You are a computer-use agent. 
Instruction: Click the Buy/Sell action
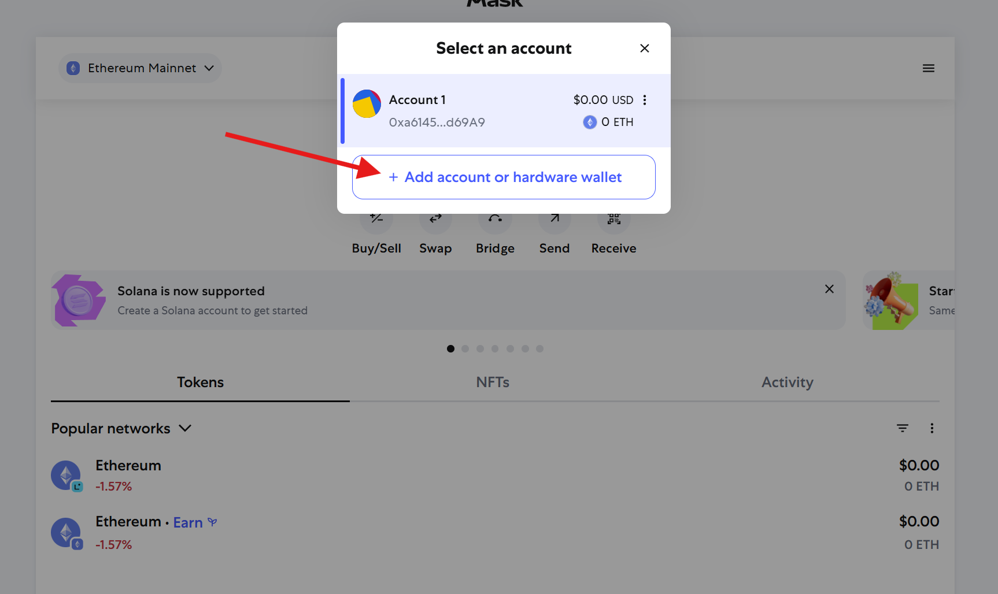pos(376,233)
